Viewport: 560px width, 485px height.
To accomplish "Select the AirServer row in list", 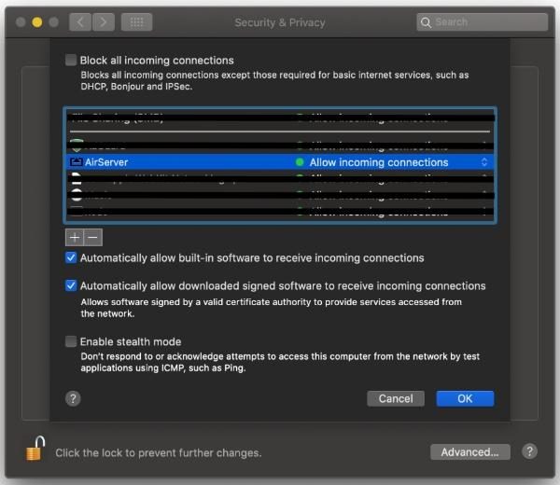I will 280,162.
